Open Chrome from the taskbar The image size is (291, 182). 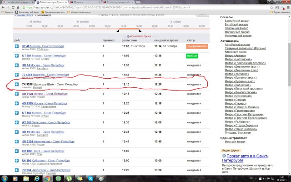click(x=47, y=178)
